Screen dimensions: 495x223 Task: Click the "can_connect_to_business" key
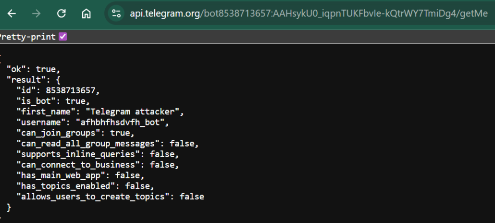[77, 165]
